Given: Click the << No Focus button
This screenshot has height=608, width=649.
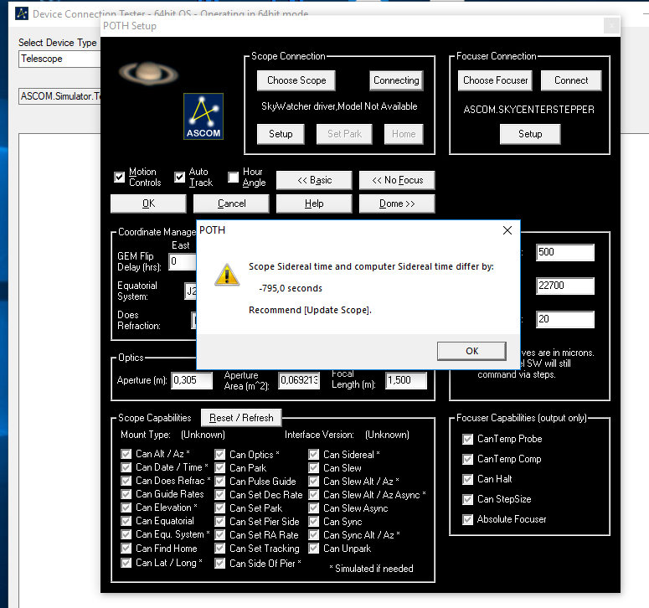Looking at the screenshot, I should [397, 180].
